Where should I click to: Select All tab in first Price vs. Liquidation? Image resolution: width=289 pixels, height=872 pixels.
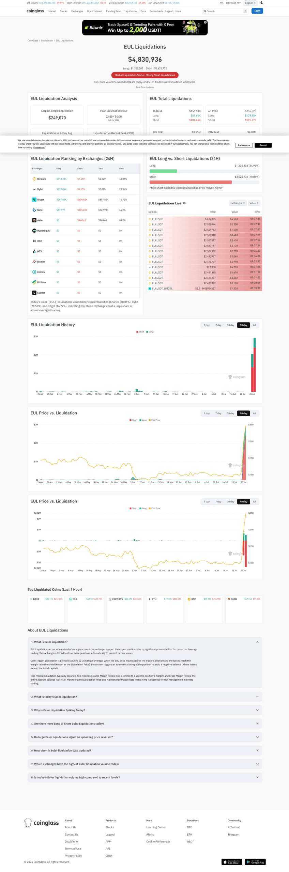tap(254, 413)
